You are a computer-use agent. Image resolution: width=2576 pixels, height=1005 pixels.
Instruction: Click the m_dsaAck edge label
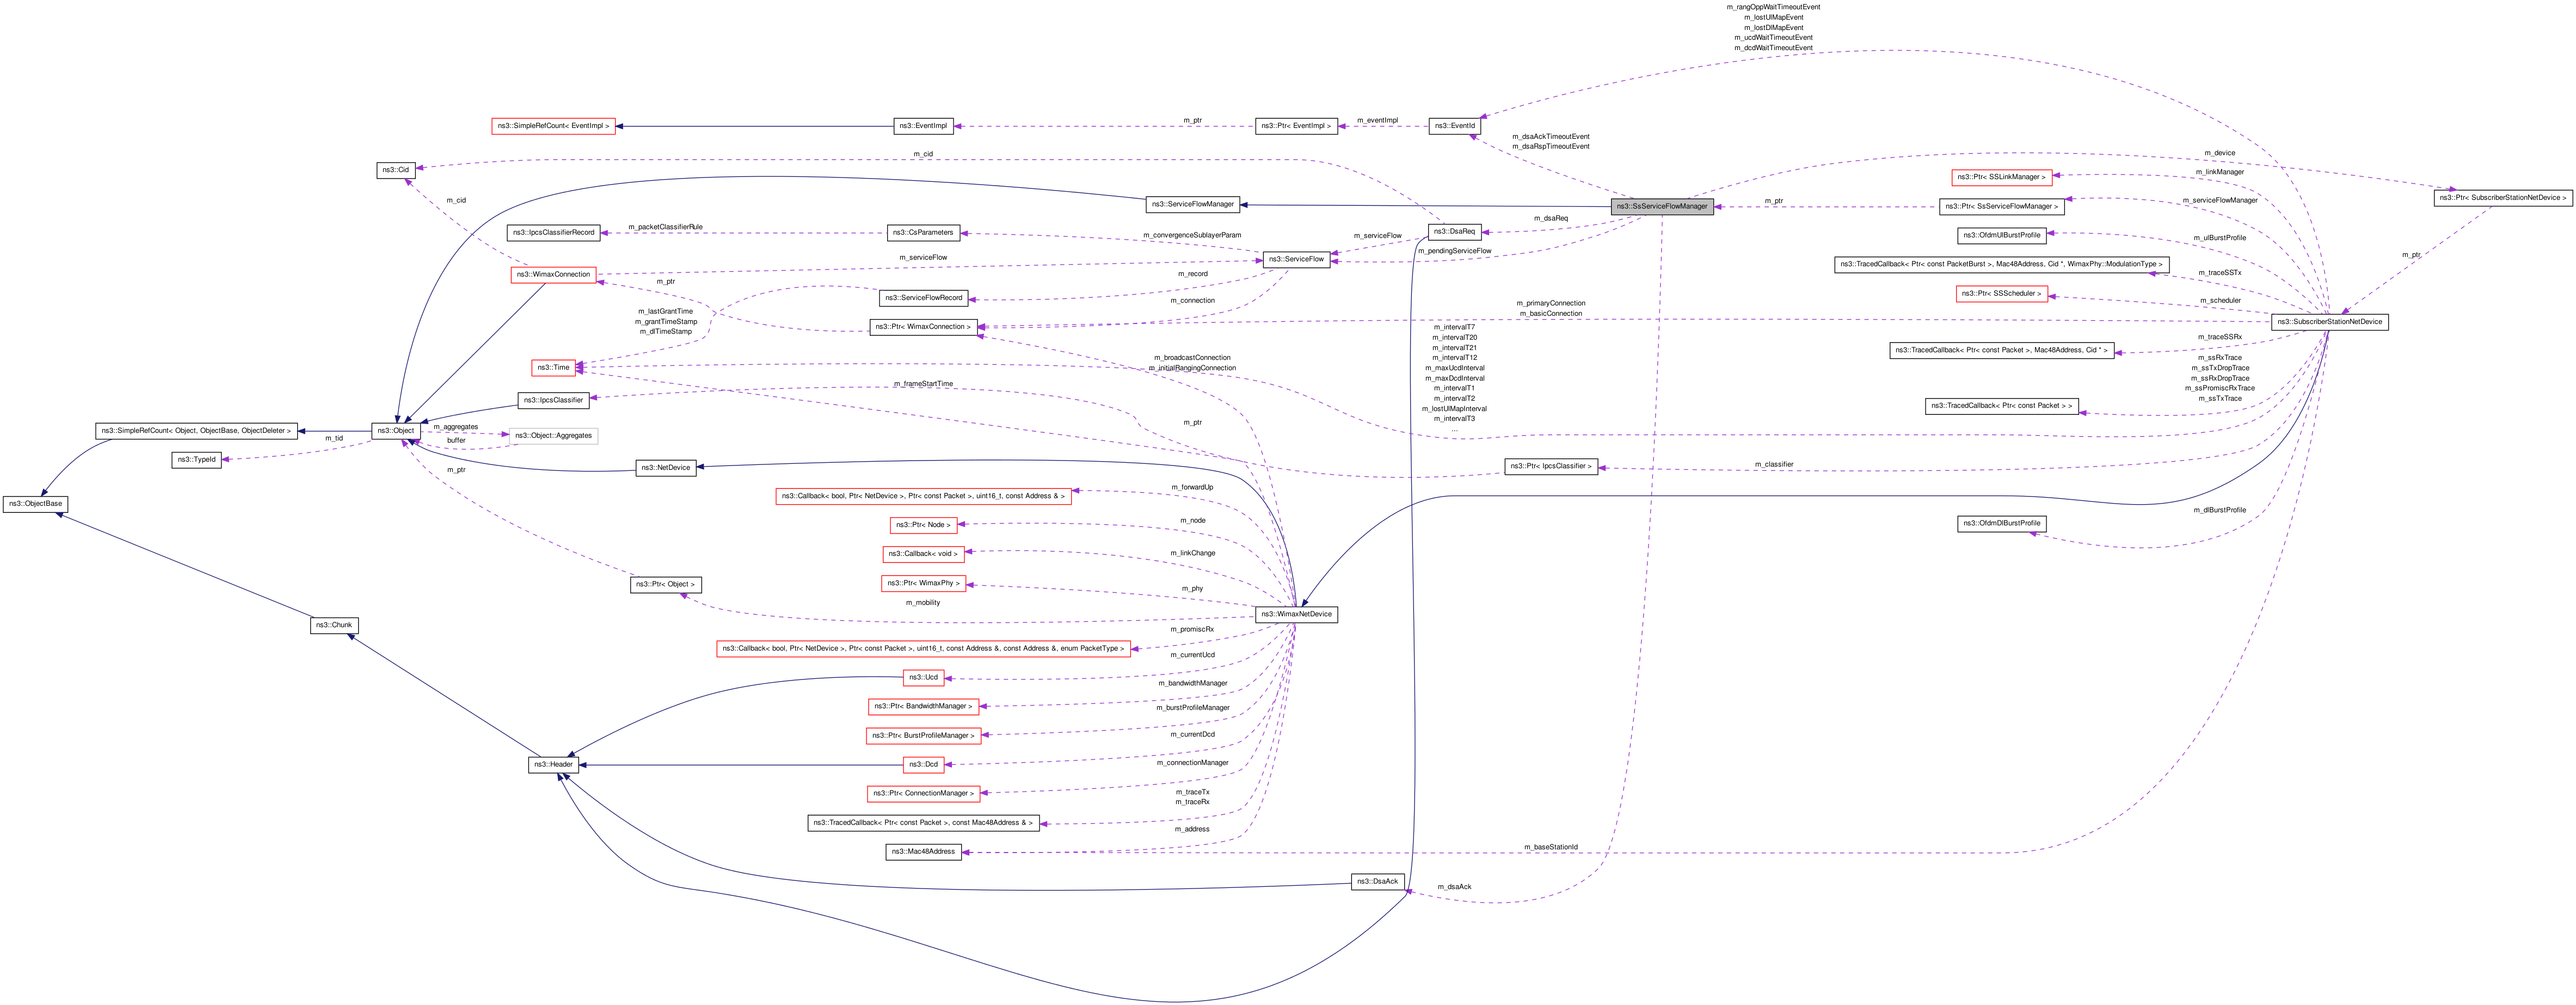tap(1454, 887)
